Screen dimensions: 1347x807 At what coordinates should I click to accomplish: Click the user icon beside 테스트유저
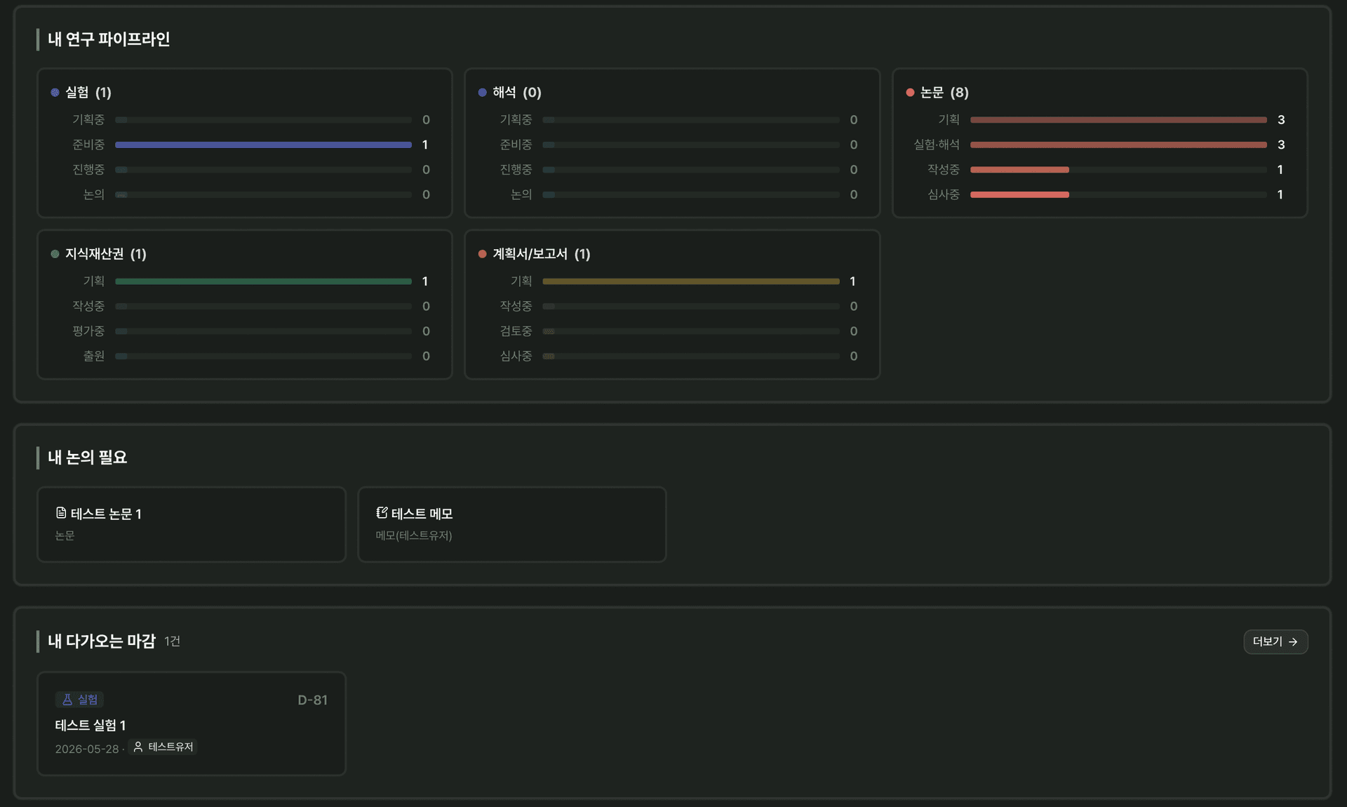coord(138,747)
